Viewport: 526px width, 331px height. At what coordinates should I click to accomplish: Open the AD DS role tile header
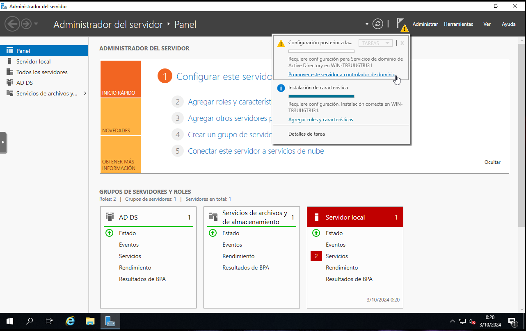pos(148,217)
